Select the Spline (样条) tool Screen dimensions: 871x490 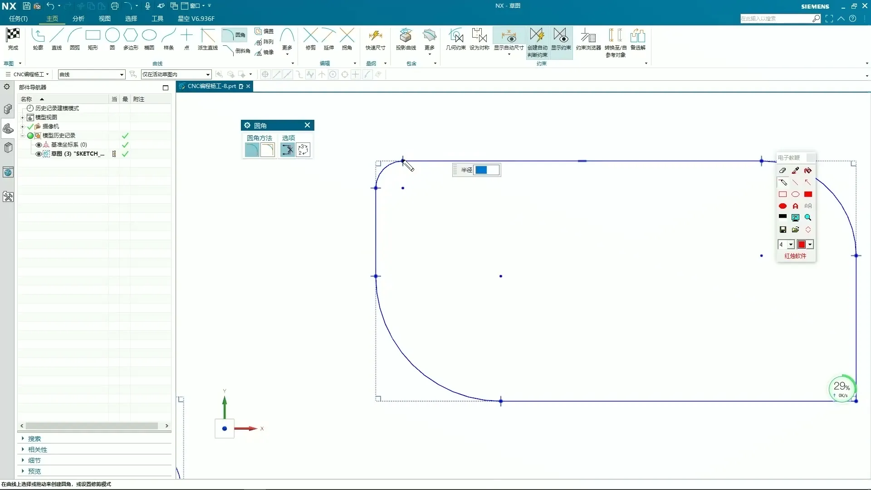168,36
